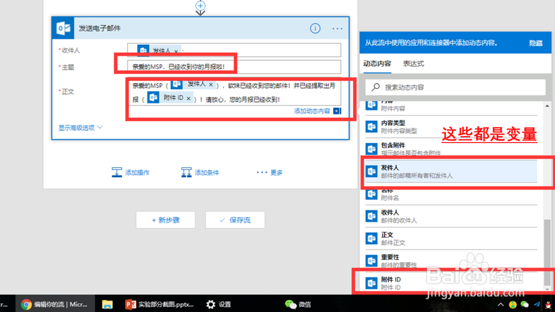Open the Chrome taskbar window 编辑你的流
This screenshot has width=555, height=312.
pos(54,304)
